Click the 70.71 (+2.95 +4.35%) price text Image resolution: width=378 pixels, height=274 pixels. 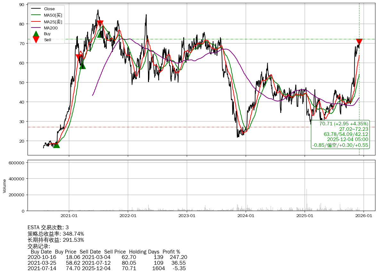[343, 124]
